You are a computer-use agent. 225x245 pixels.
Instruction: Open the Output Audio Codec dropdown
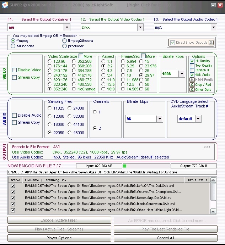pyautogui.click(x=214, y=27)
